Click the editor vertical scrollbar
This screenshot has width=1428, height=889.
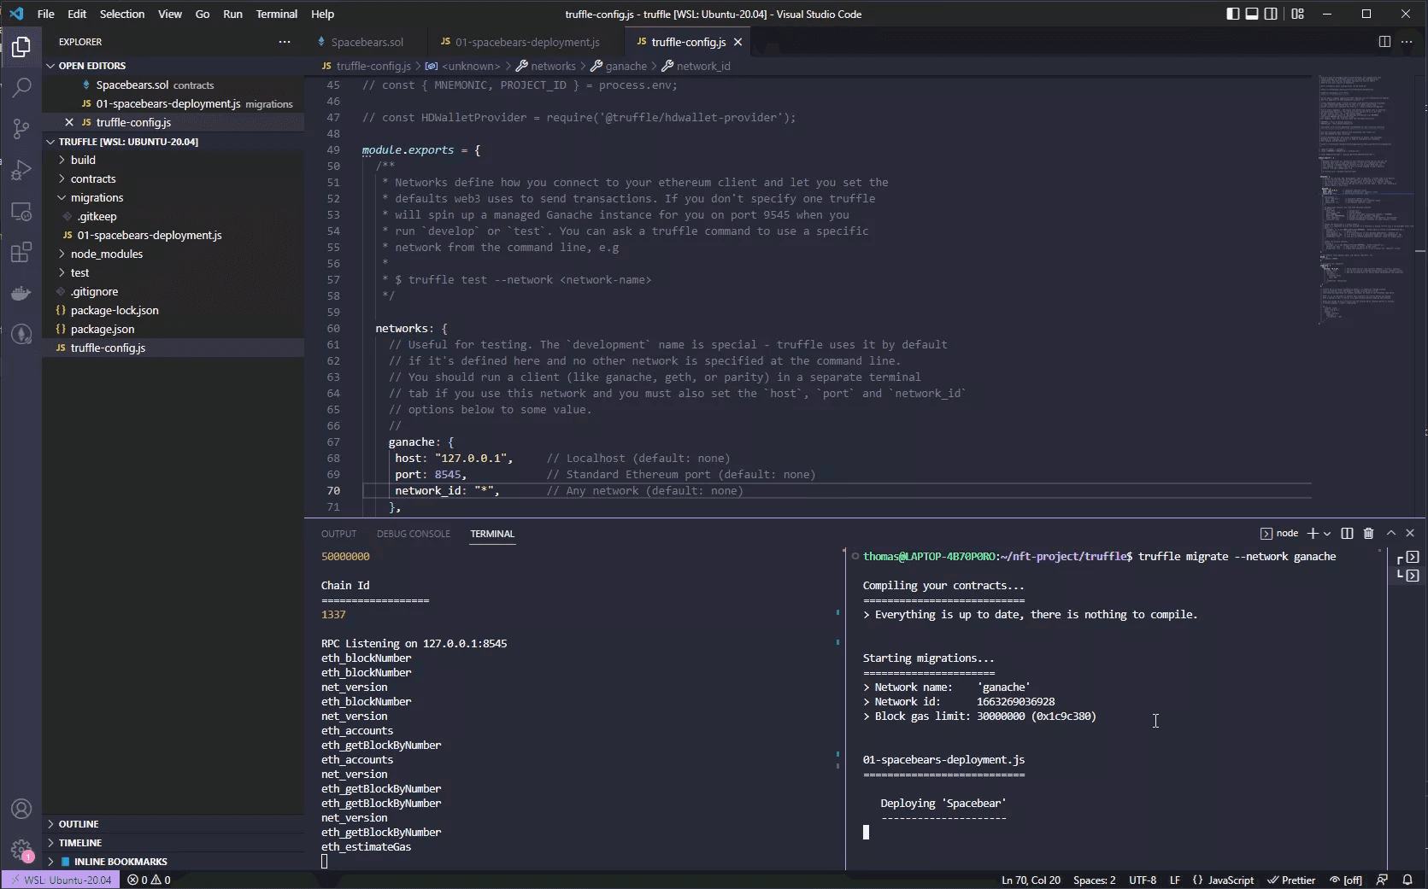(x=1421, y=295)
